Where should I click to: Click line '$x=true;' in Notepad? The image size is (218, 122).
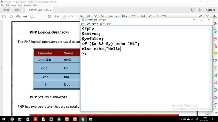click(91, 34)
